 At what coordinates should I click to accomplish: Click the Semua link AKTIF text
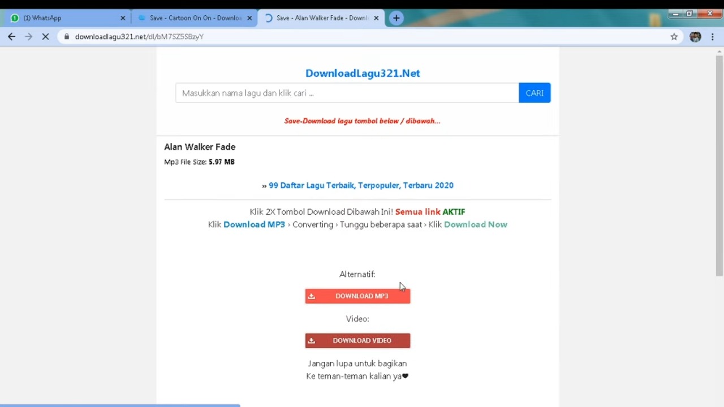430,212
